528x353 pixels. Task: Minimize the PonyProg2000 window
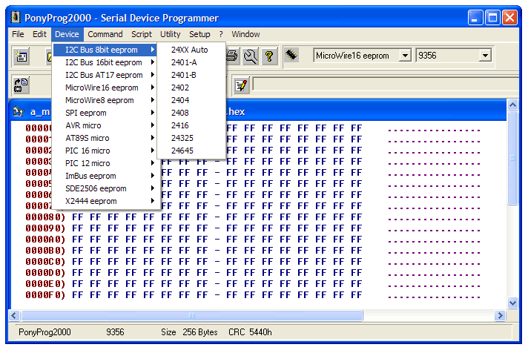(475, 18)
